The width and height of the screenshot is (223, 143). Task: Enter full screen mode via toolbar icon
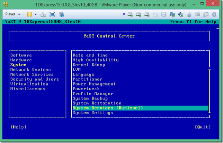point(52,14)
